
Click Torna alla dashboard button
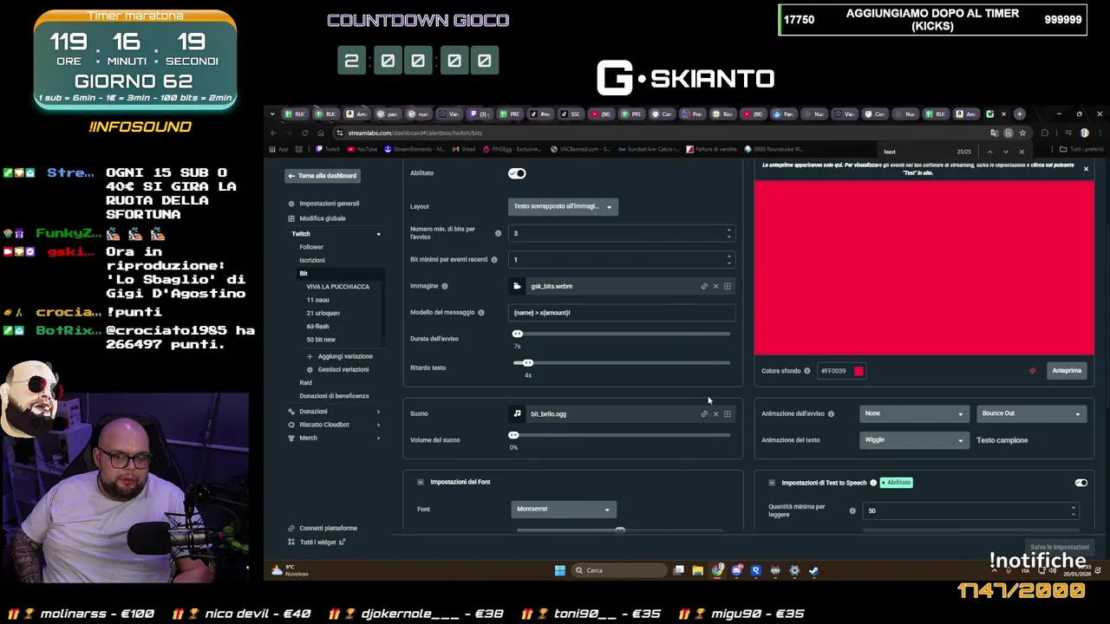point(323,176)
